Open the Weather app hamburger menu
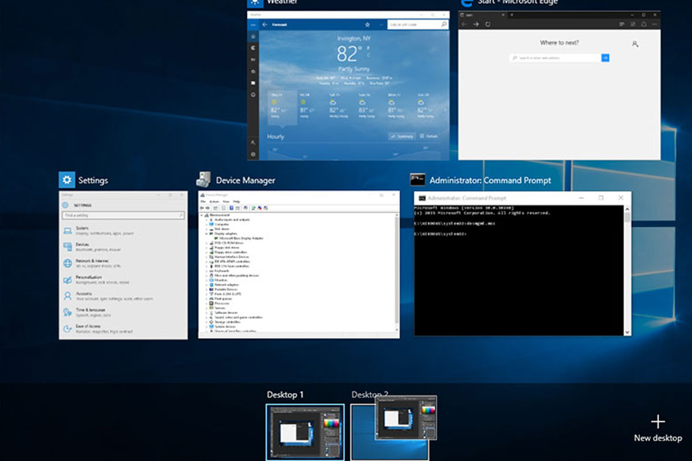Screen dimensions: 692x461 pos(252,25)
